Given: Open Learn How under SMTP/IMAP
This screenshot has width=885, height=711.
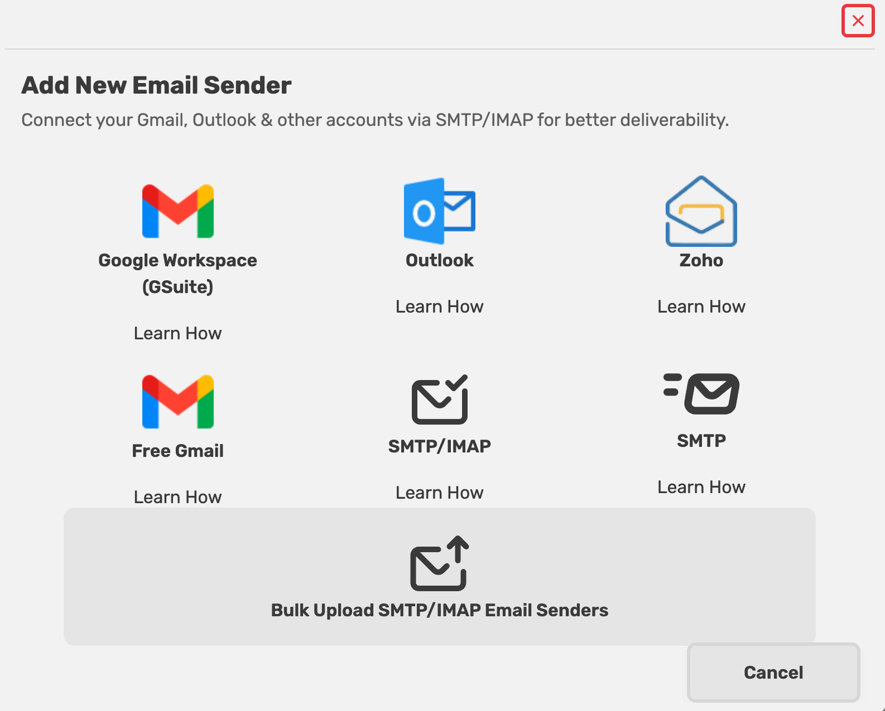Looking at the screenshot, I should [440, 493].
